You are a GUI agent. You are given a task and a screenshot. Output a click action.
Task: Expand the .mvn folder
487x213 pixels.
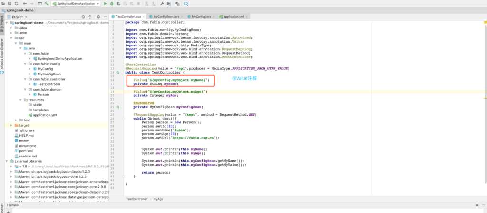point(11,33)
